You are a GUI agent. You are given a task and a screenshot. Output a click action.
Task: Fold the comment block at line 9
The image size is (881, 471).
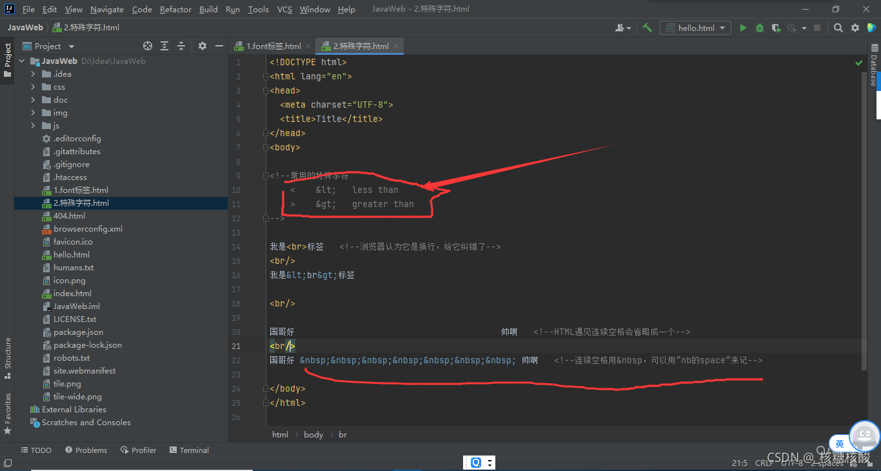click(265, 176)
